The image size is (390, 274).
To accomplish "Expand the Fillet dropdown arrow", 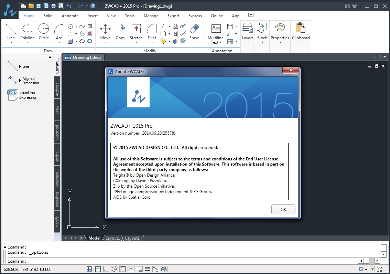I will 152,42.
